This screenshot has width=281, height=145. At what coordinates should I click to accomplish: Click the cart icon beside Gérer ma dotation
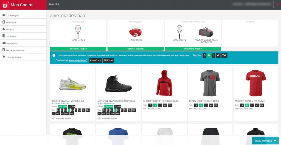point(4,57)
